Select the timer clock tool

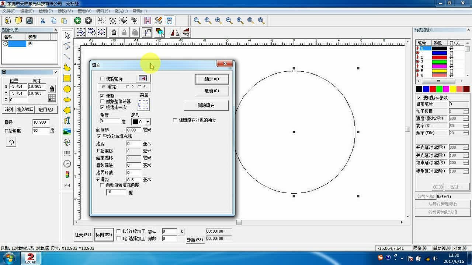click(x=67, y=164)
